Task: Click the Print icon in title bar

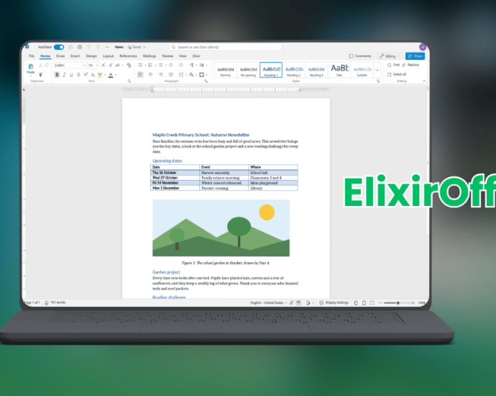Action: 80,48
